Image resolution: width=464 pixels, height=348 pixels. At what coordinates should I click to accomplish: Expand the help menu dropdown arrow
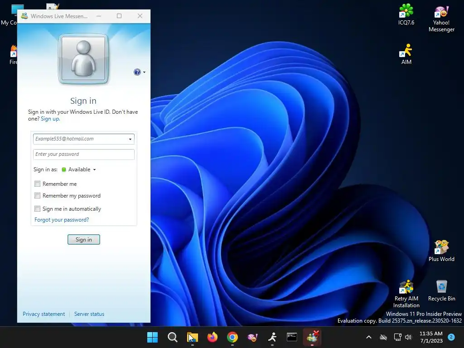[145, 72]
